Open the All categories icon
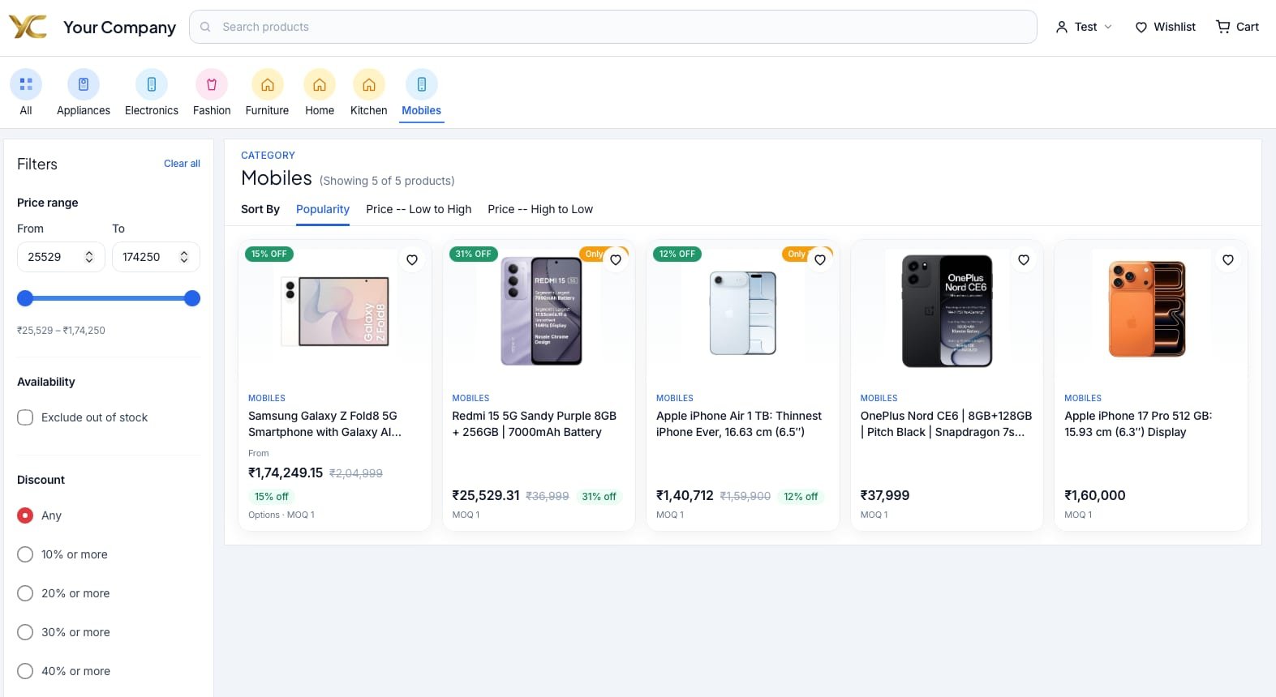This screenshot has height=697, width=1276. click(26, 84)
